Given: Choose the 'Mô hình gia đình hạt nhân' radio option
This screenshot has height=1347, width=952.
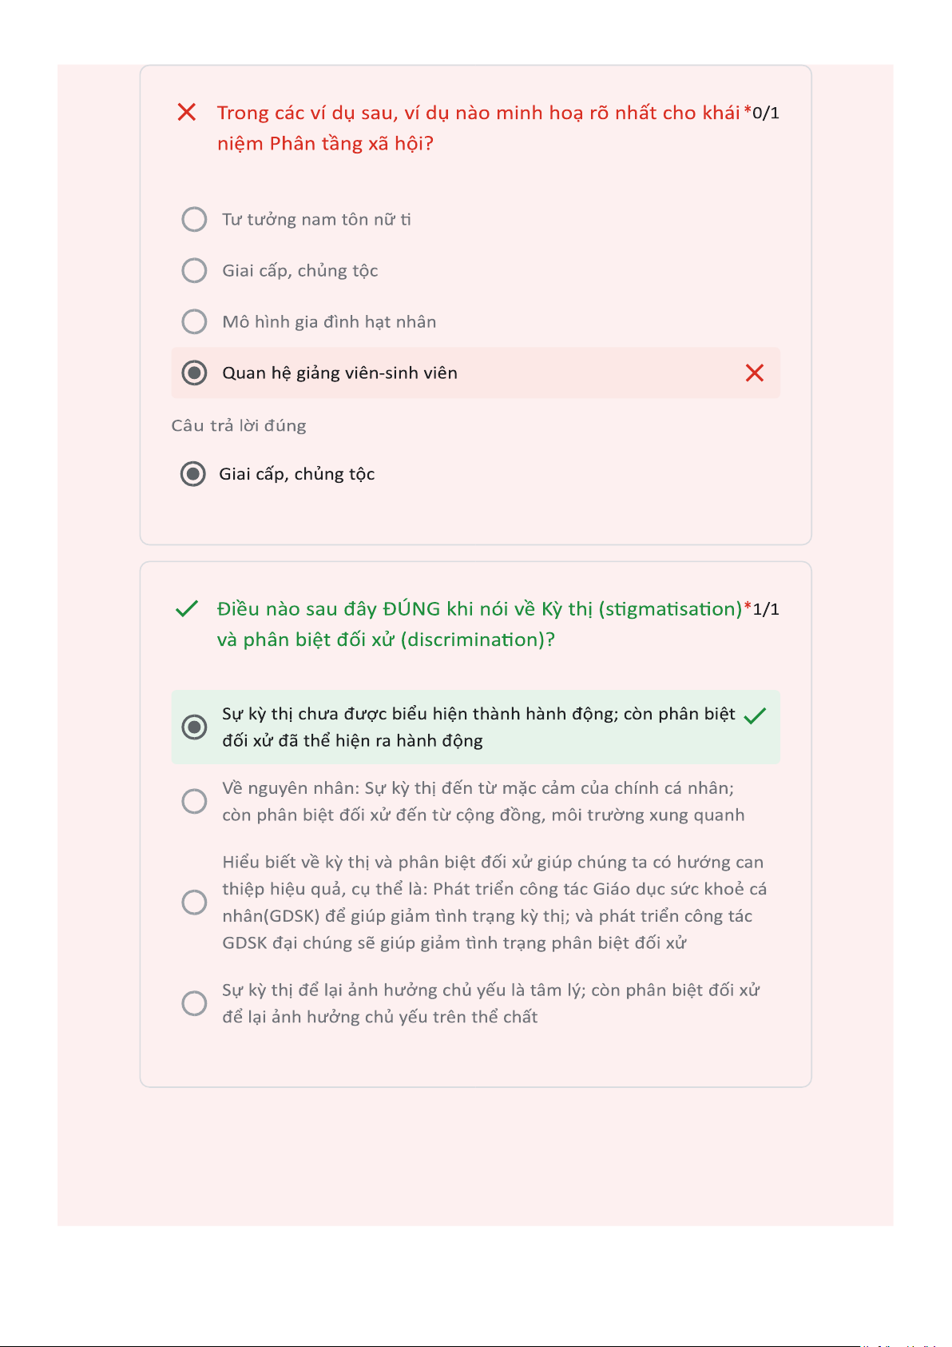Looking at the screenshot, I should (194, 321).
